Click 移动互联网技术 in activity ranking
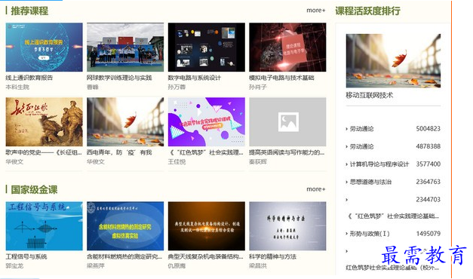This screenshot has width=473, height=279. pos(370,95)
